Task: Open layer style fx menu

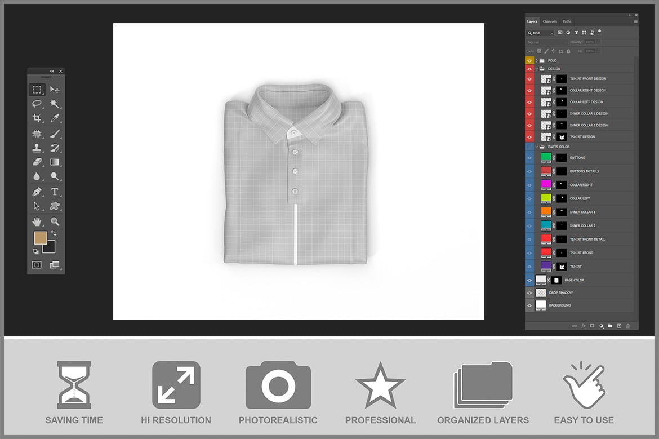Action: (584, 326)
